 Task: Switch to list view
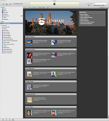point(87,4)
